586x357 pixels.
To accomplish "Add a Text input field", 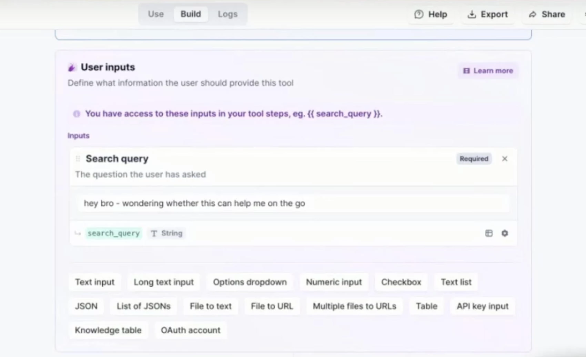I will [x=95, y=282].
